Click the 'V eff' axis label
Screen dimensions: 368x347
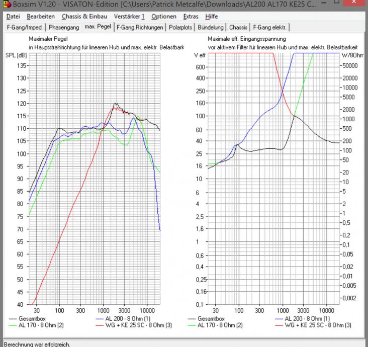click(200, 55)
